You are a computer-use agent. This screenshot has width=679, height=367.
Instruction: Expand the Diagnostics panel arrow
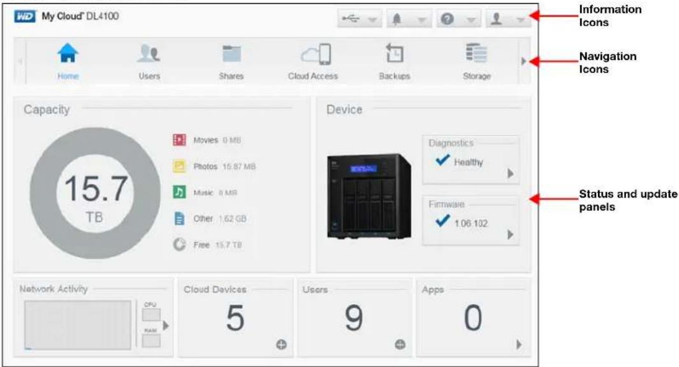pos(511,173)
